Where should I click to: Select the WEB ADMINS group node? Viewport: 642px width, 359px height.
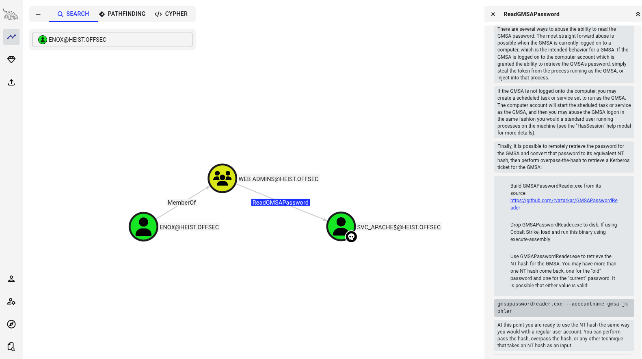tap(222, 178)
